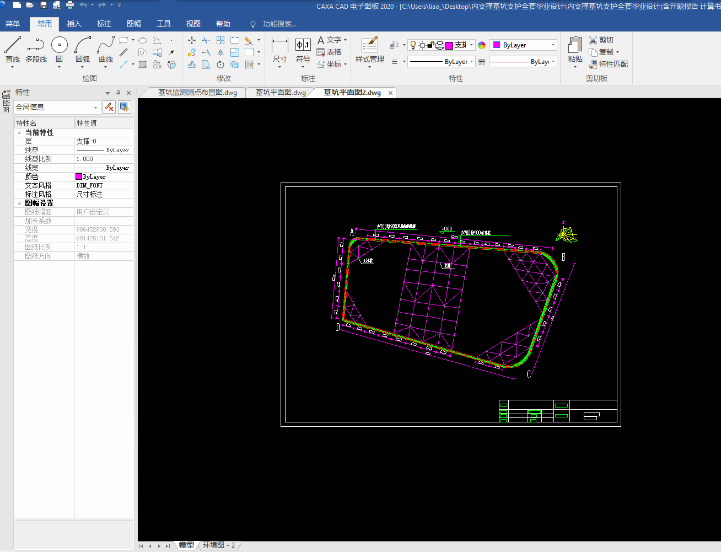
Task: Toggle quick select button in 特性 panel
Action: pos(125,107)
